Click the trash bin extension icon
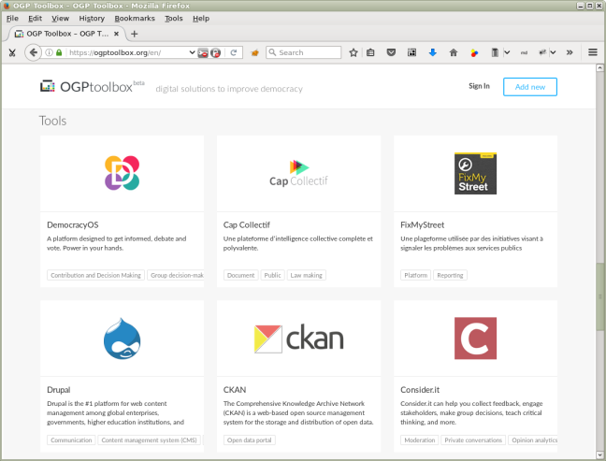The width and height of the screenshot is (606, 461). point(495,52)
